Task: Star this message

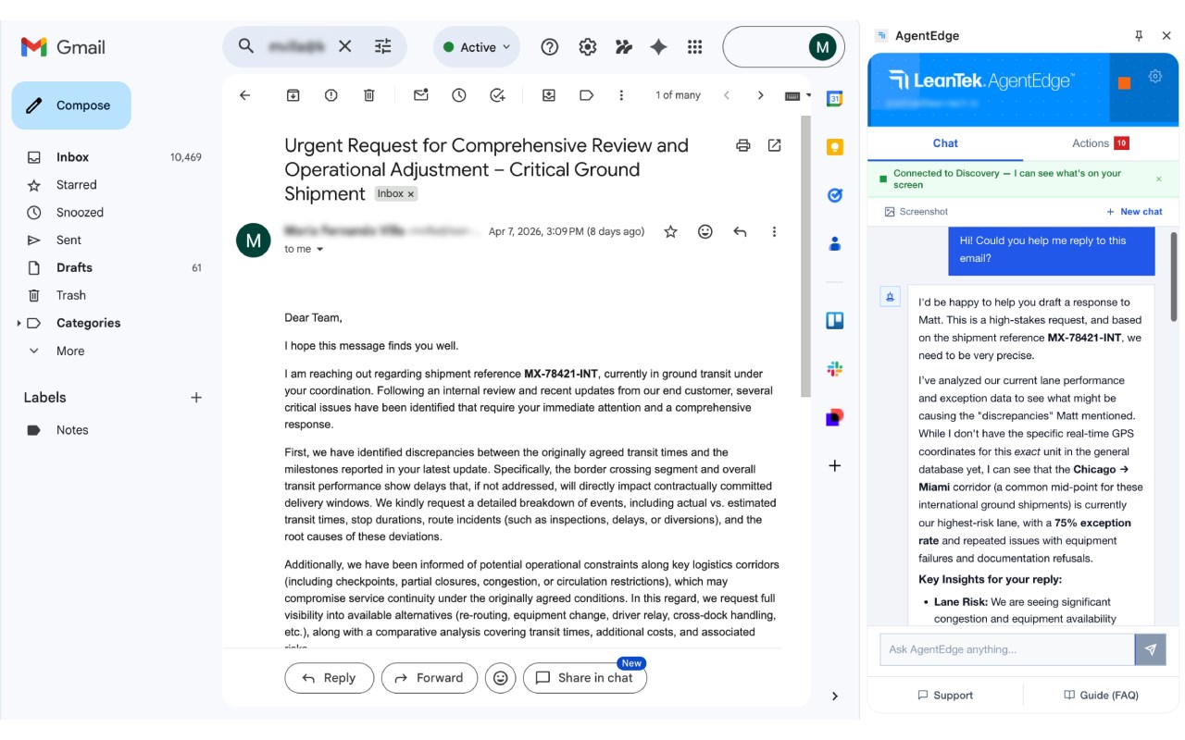Action: 671,232
